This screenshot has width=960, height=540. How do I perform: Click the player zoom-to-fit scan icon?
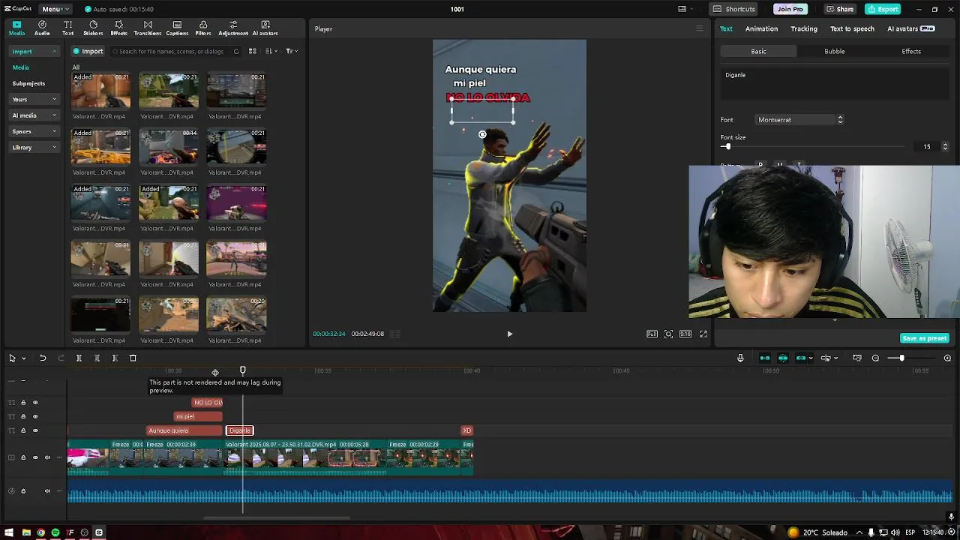pyautogui.click(x=668, y=334)
